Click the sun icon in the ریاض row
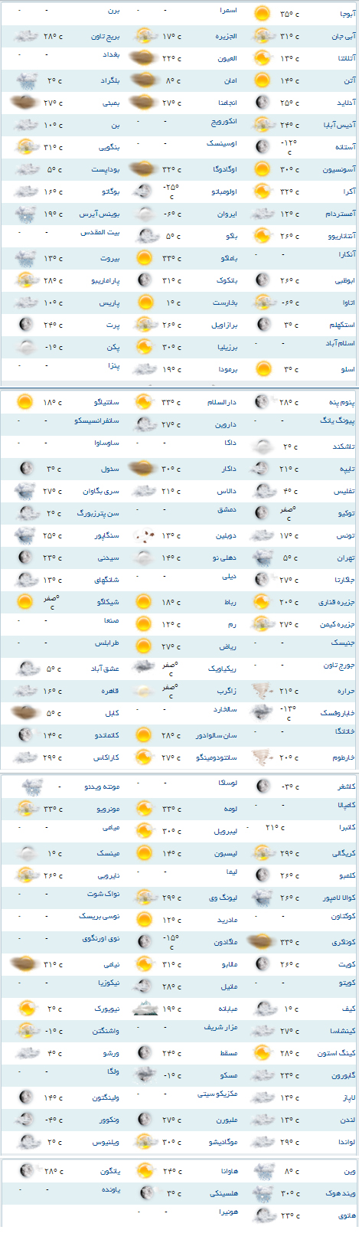This screenshot has width=359, height=1256. click(143, 646)
